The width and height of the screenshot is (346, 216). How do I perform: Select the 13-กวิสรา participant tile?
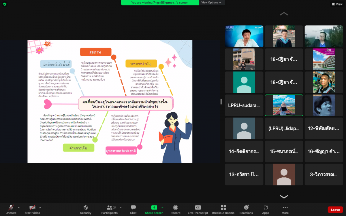(244, 175)
